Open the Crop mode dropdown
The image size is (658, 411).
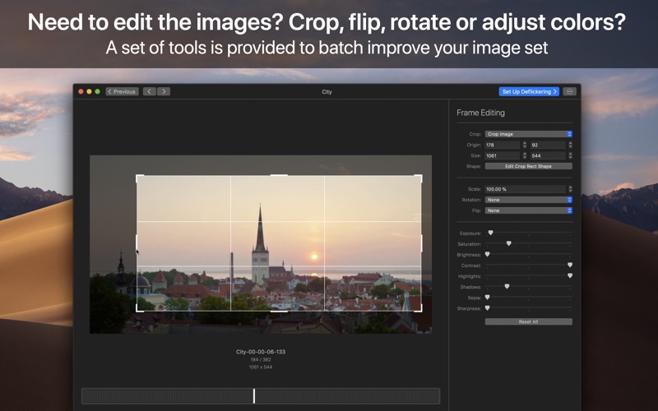528,134
